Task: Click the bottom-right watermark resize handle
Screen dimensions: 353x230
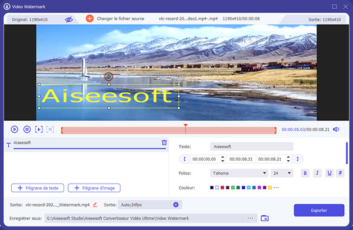Action: tap(179, 108)
